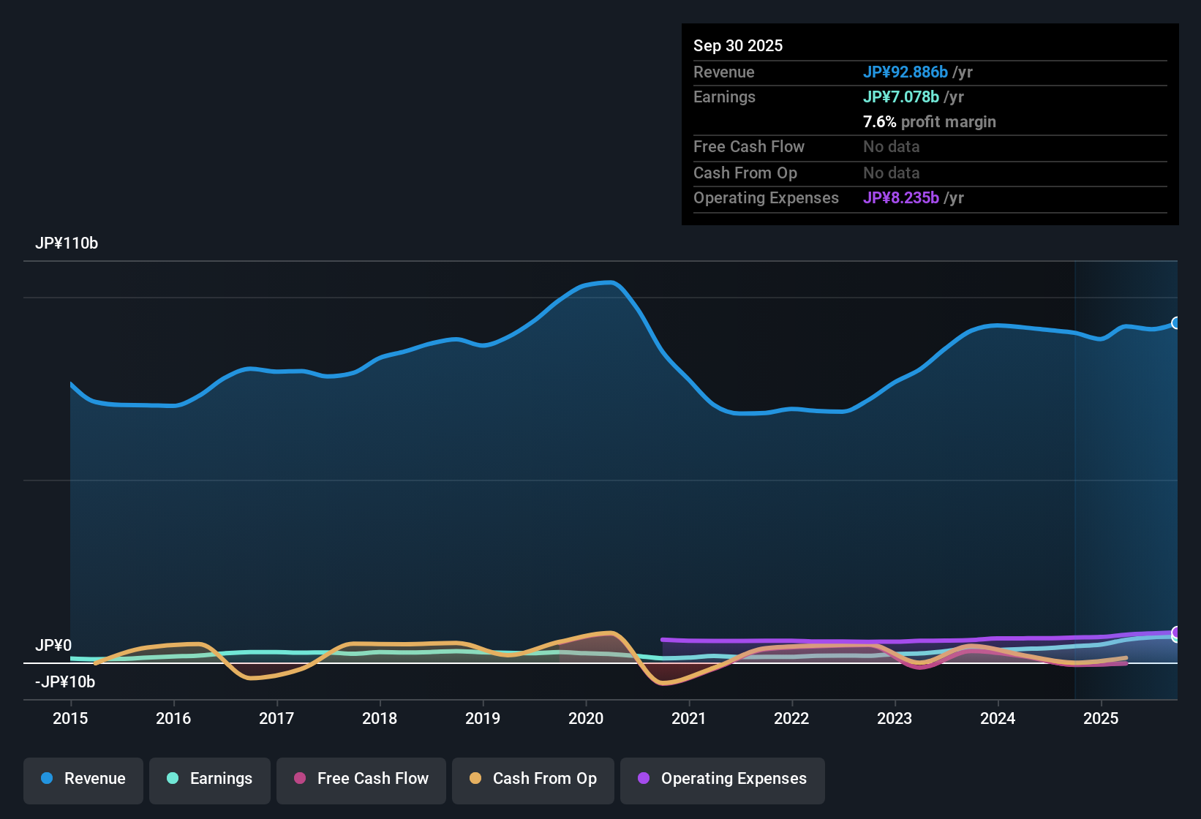Select the pink Free Cash Flow dot icon

300,779
